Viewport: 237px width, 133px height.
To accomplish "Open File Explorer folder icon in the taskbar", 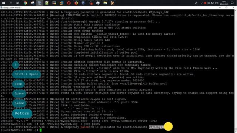I will point(105,3).
